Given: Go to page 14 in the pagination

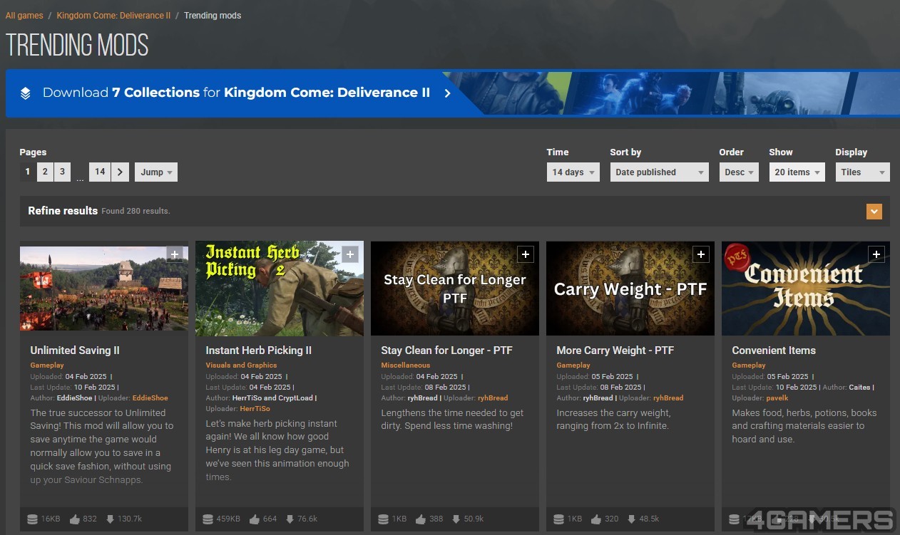Looking at the screenshot, I should pos(100,172).
